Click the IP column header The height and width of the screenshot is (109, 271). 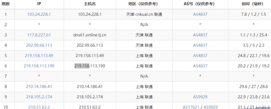pos(39,4)
